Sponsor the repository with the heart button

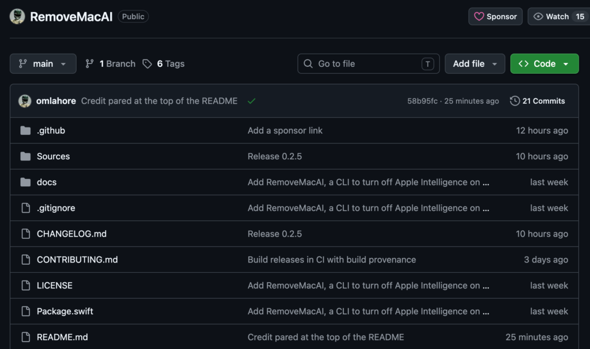tap(496, 17)
